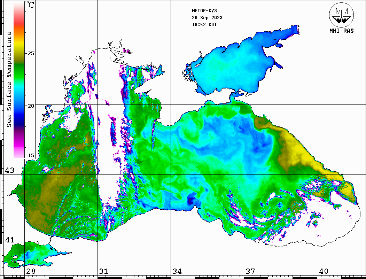
Task: Click the 25 mark on temperature scale
Action: coord(31,53)
